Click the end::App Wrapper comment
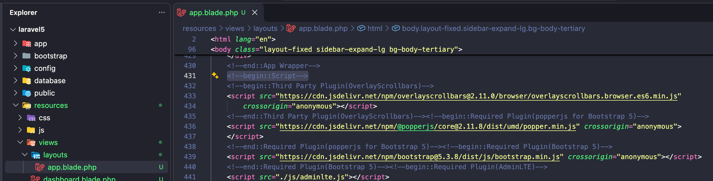 tap(273, 66)
